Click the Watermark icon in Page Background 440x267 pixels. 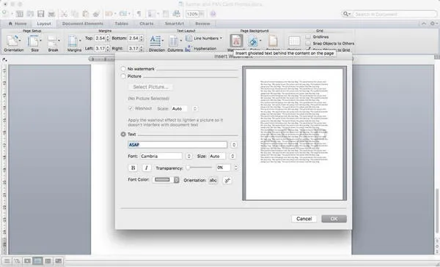click(x=236, y=41)
